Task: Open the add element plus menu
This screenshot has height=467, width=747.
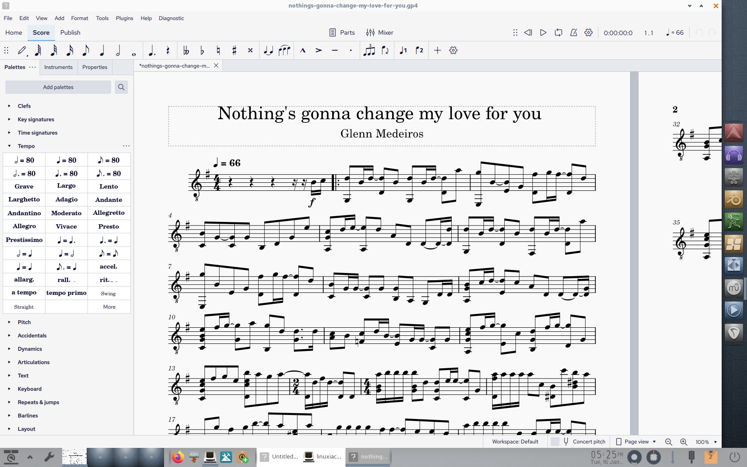Action: click(x=438, y=50)
